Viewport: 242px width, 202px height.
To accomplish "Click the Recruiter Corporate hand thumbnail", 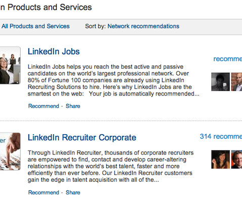I will click(x=10, y=151).
